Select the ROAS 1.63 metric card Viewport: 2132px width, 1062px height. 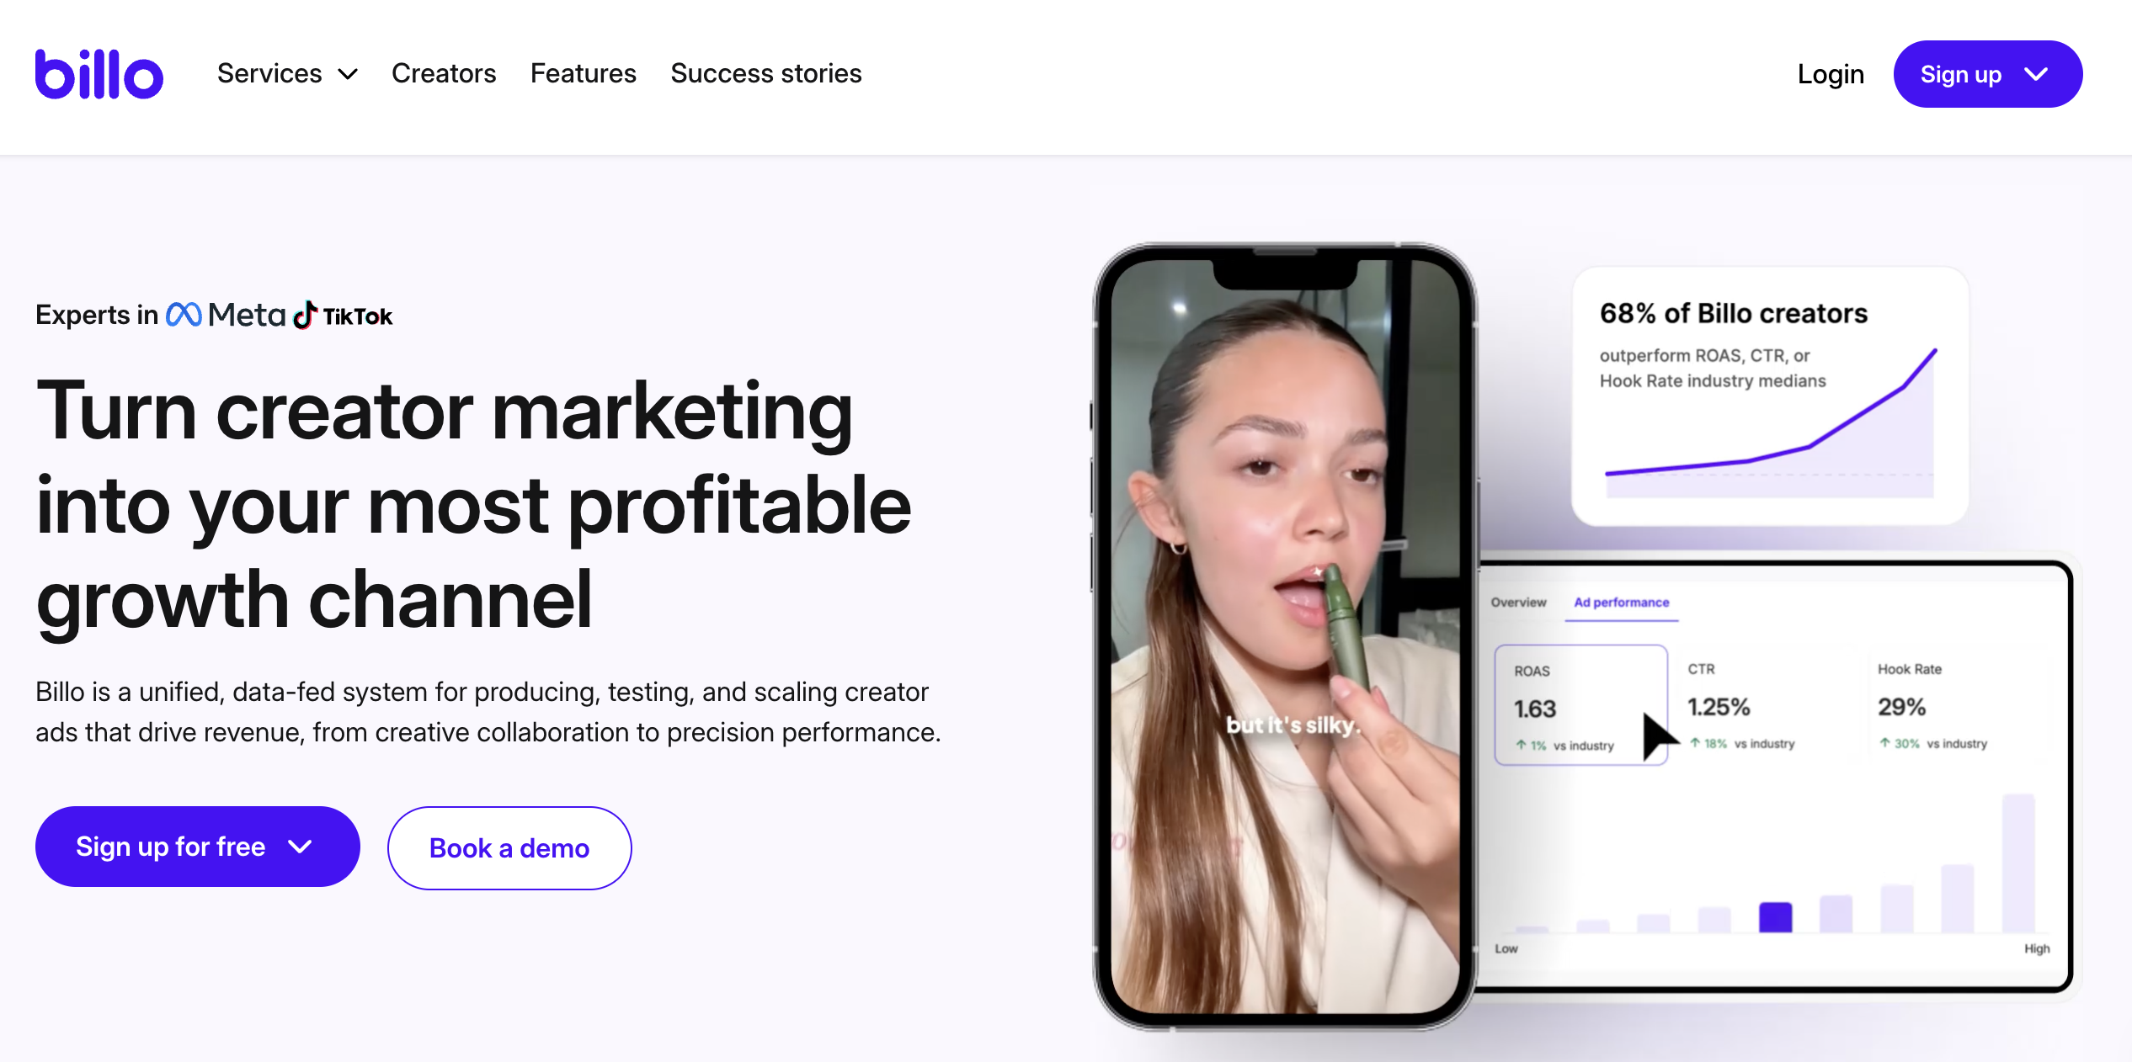pyautogui.click(x=1580, y=705)
